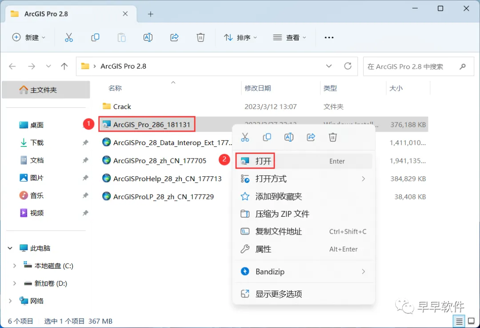Sort by the 大小 column header

(x=396, y=88)
